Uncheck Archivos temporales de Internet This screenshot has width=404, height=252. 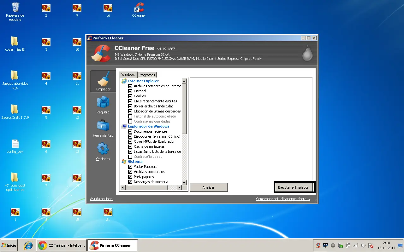coord(130,86)
